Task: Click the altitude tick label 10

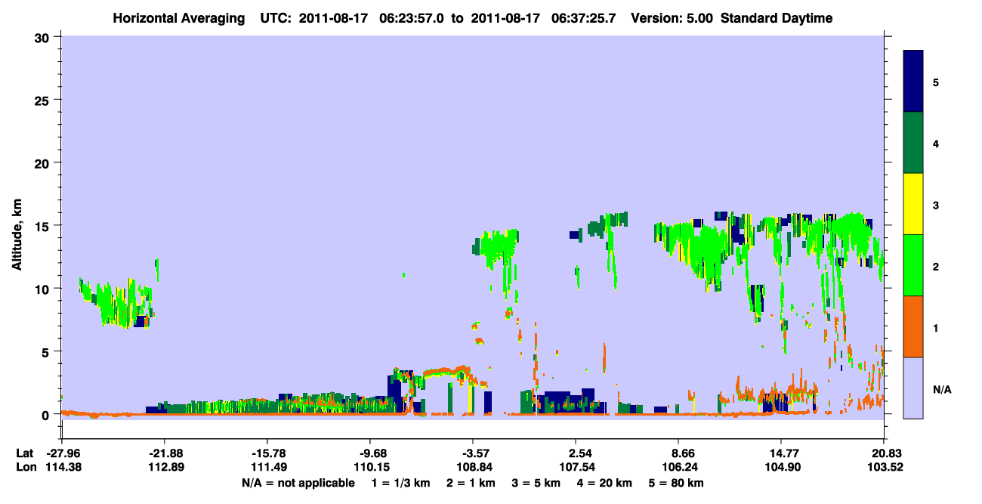Action: pyautogui.click(x=44, y=289)
